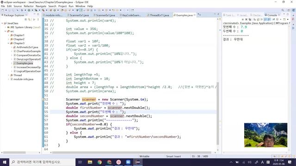Image resolution: width=296 pixels, height=166 pixels.
Task: Click the green Run toolbar button
Action: (x=29, y=10)
